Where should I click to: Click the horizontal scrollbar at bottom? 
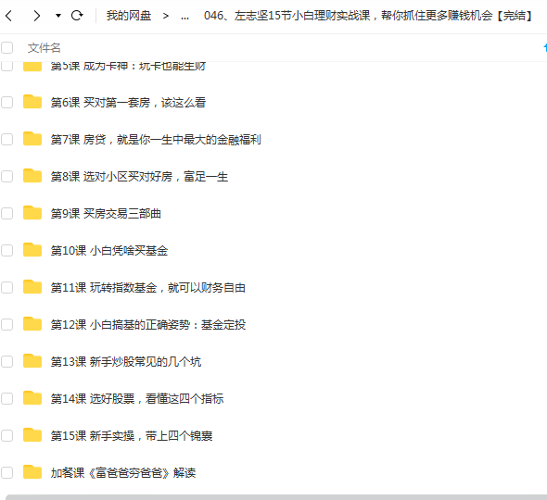point(276,497)
